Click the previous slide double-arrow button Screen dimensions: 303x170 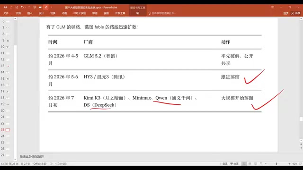pos(301,144)
